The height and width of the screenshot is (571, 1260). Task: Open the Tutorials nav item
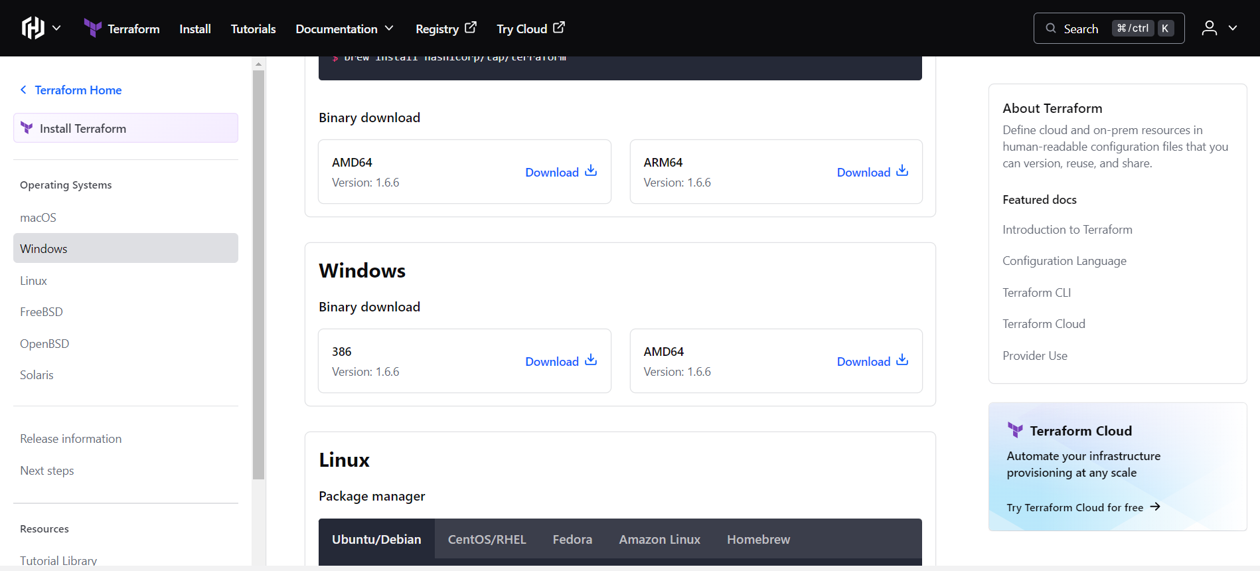point(253,29)
